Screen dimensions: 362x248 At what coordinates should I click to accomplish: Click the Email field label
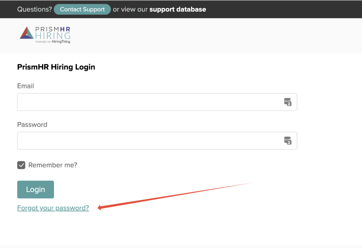[26, 86]
